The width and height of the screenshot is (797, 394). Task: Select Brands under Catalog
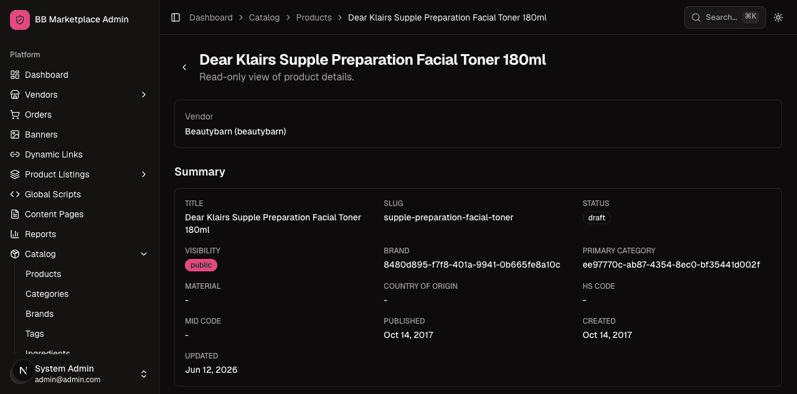tap(39, 314)
